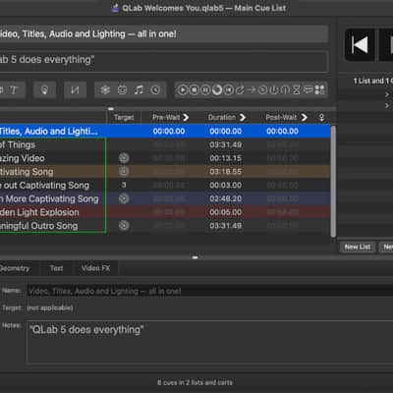Expand the Duration column chevron
Screen dimensions: 393x393
pos(243,118)
